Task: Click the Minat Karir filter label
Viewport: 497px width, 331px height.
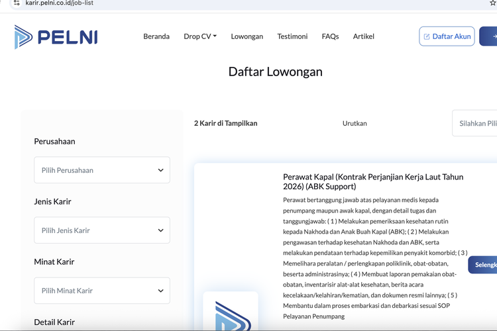Action: (x=54, y=261)
